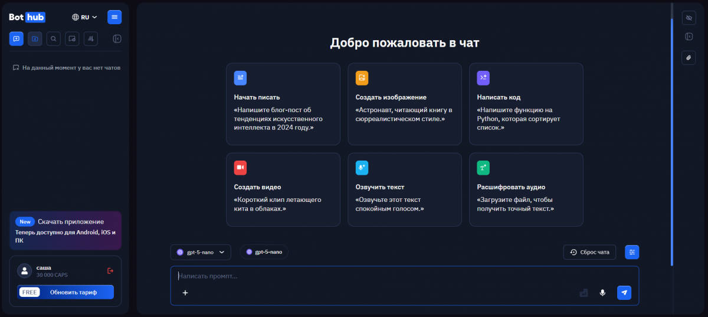The height and width of the screenshot is (317, 708).
Task: Click the Озвучить текст microphone card icon
Action: pos(362,168)
